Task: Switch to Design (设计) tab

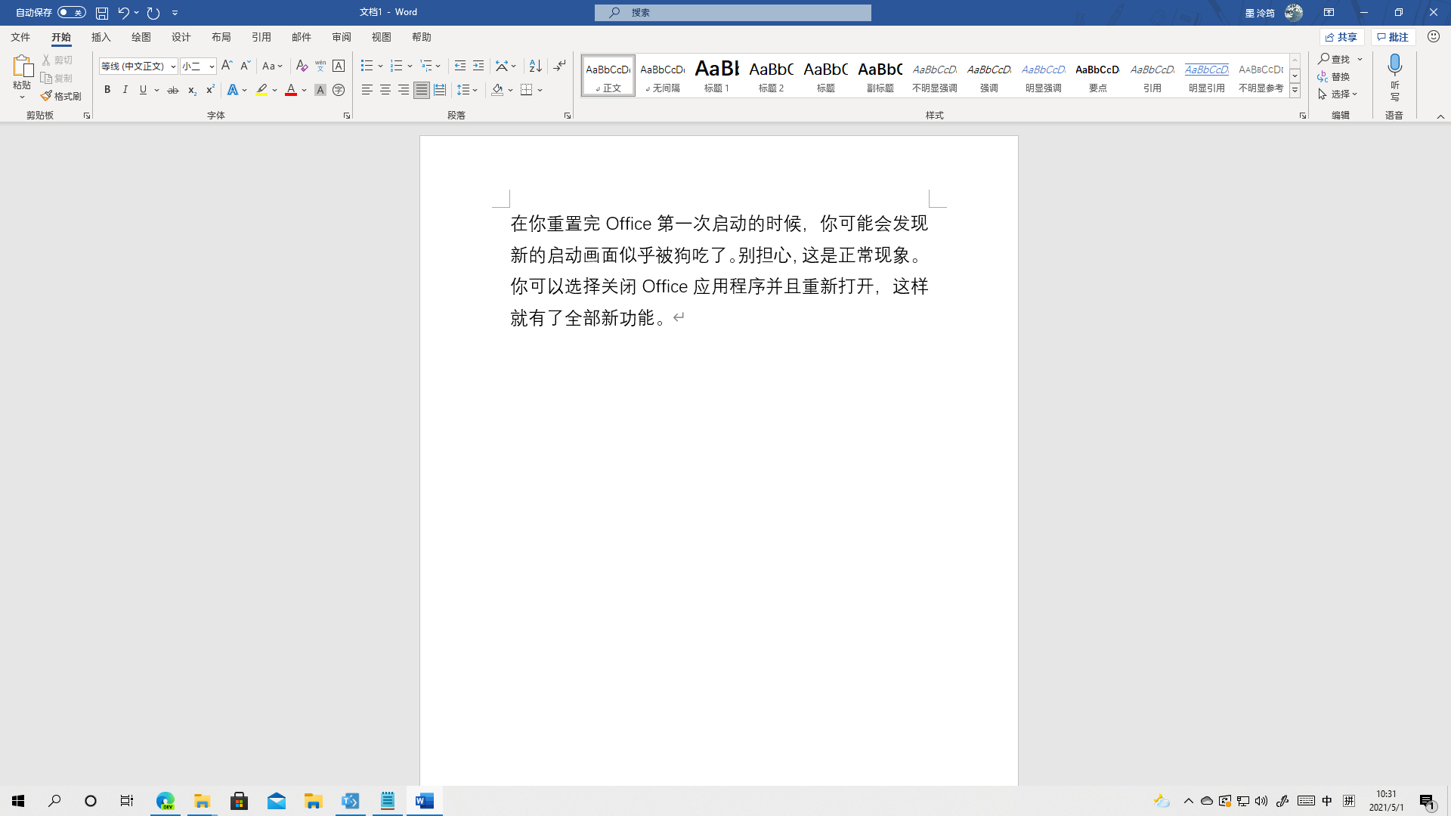Action: [x=181, y=37]
